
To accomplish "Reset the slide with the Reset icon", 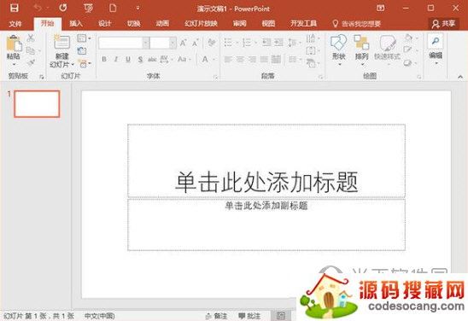I will point(81,50).
